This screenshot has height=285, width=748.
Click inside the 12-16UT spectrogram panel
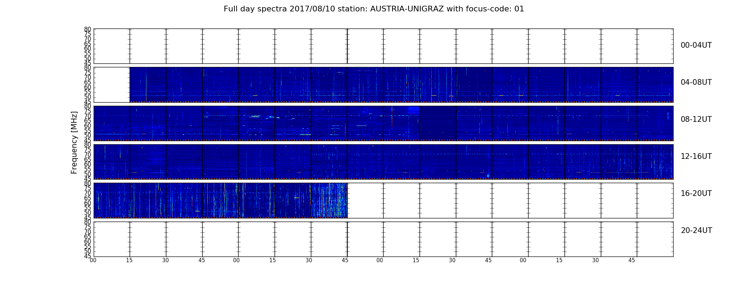point(383,162)
